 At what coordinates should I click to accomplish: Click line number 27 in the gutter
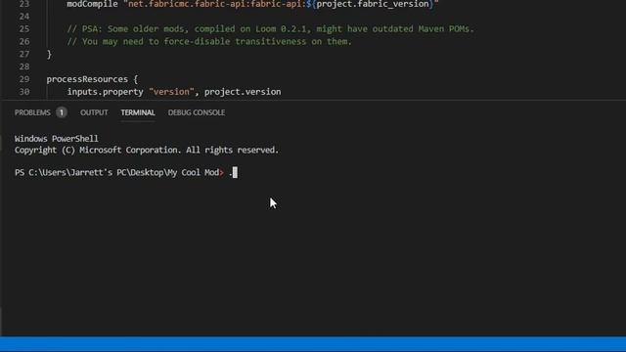pyautogui.click(x=24, y=54)
